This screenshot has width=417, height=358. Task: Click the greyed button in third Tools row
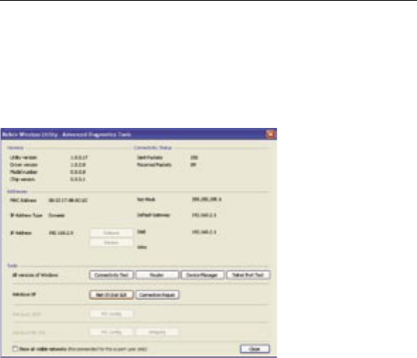pos(111,314)
